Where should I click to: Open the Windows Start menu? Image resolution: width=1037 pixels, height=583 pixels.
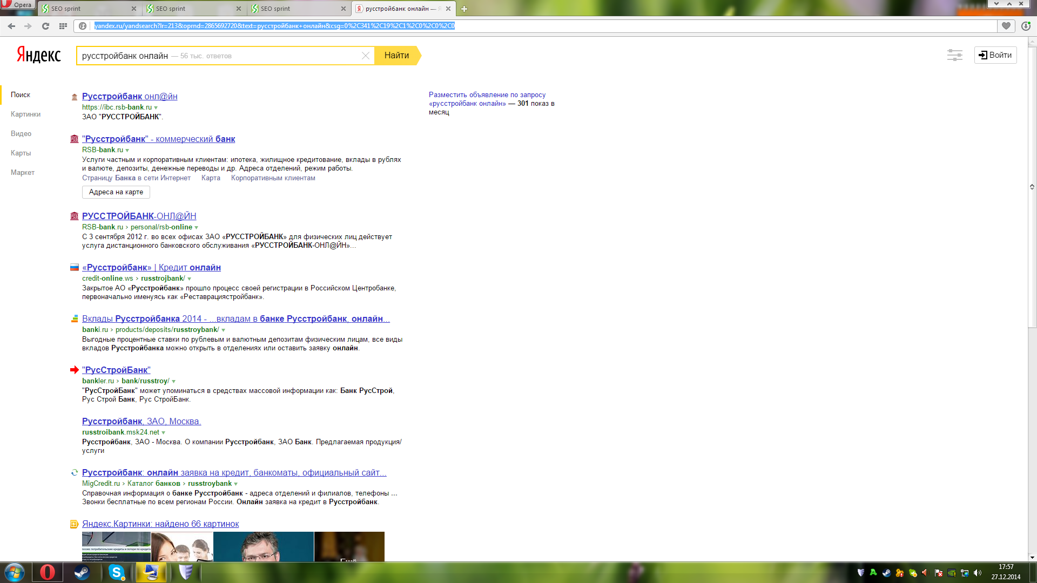click(x=15, y=572)
